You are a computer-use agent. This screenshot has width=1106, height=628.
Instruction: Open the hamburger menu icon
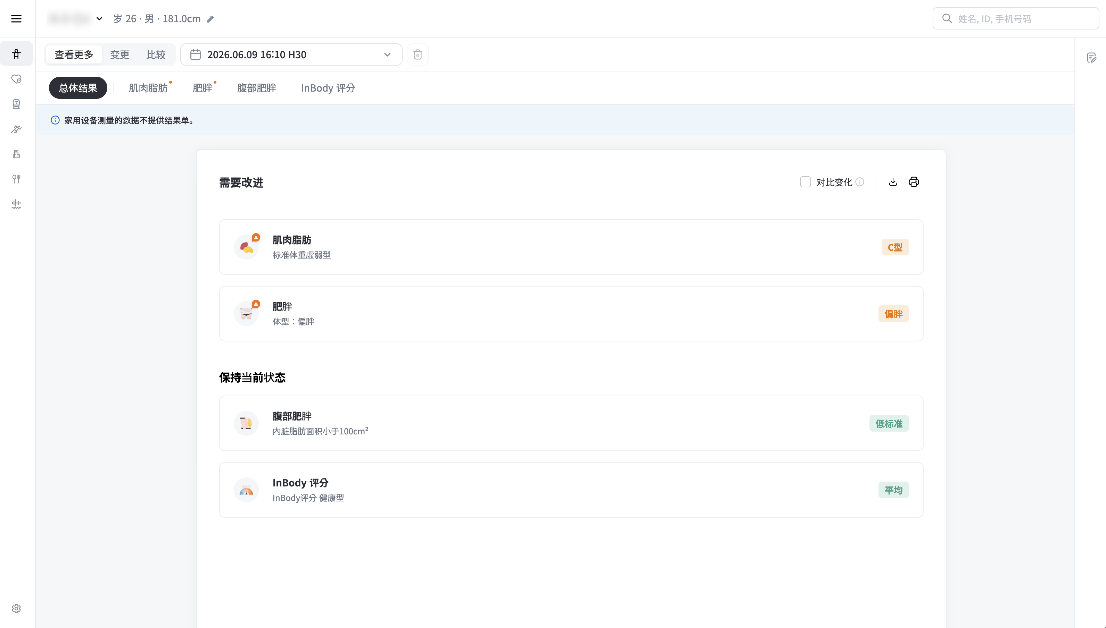(x=16, y=18)
